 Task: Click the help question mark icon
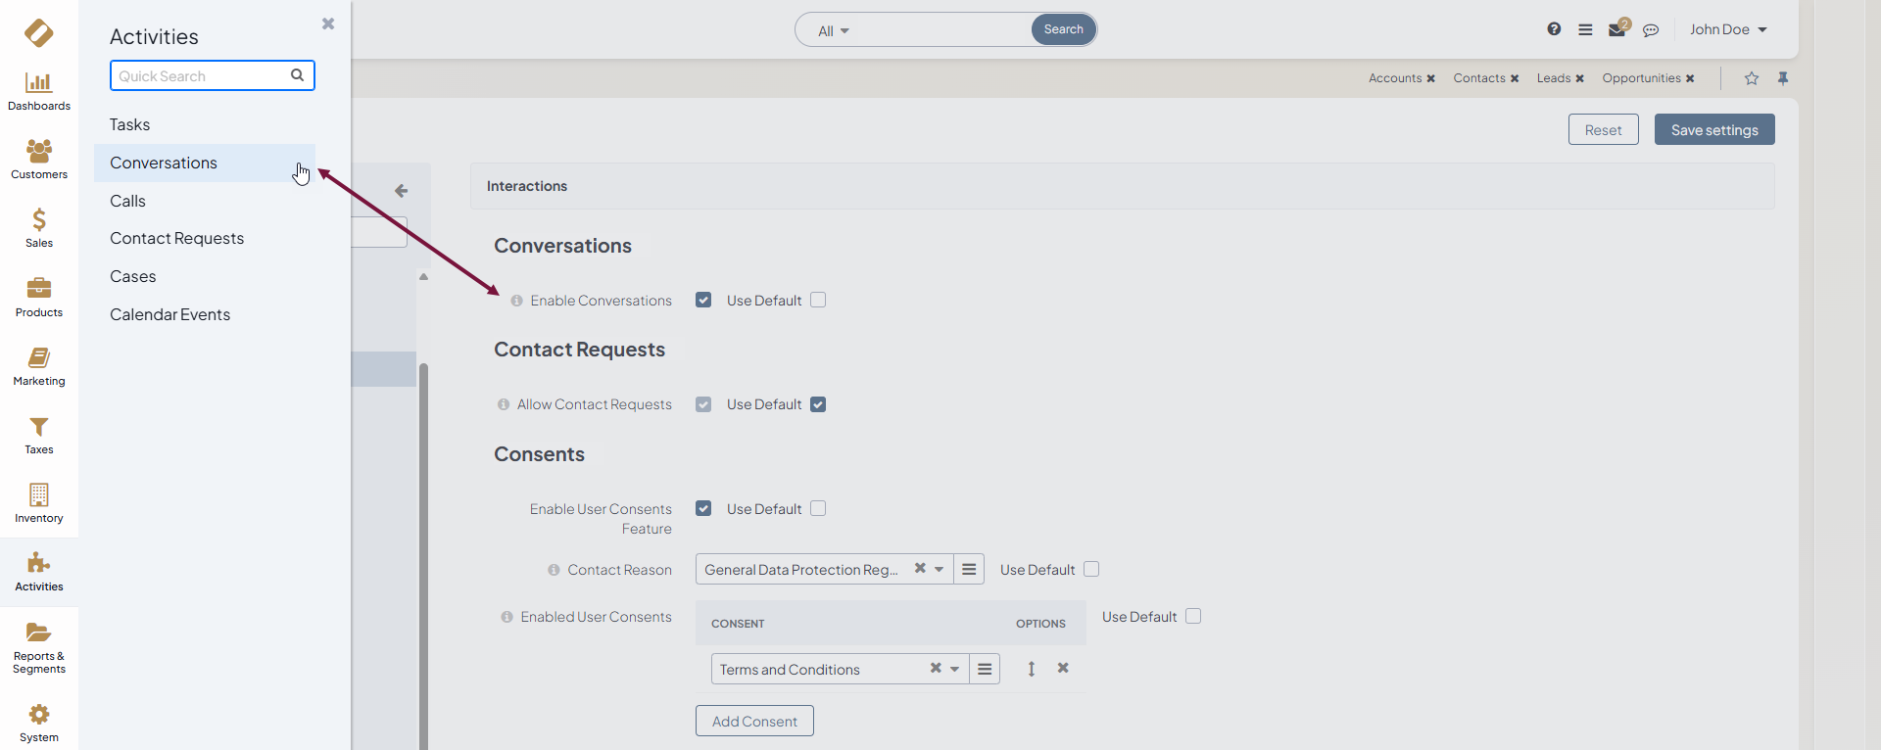(1554, 29)
